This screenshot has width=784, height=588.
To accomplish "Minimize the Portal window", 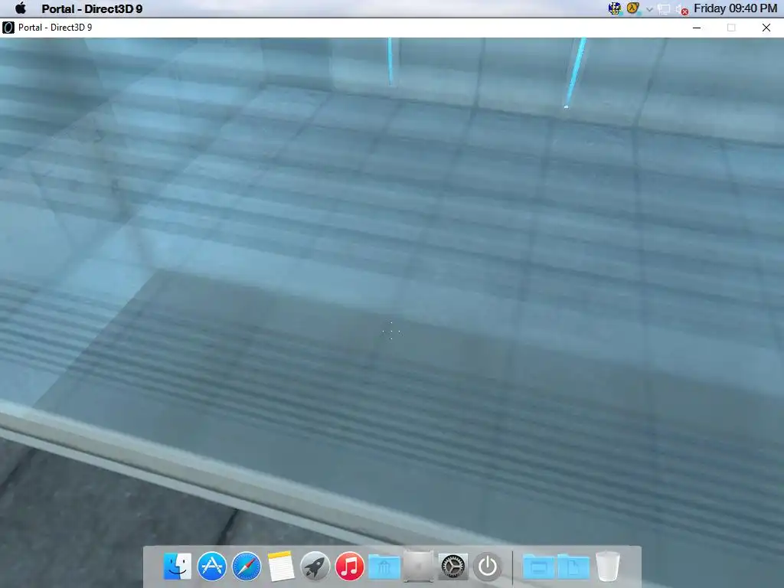I will click(697, 28).
